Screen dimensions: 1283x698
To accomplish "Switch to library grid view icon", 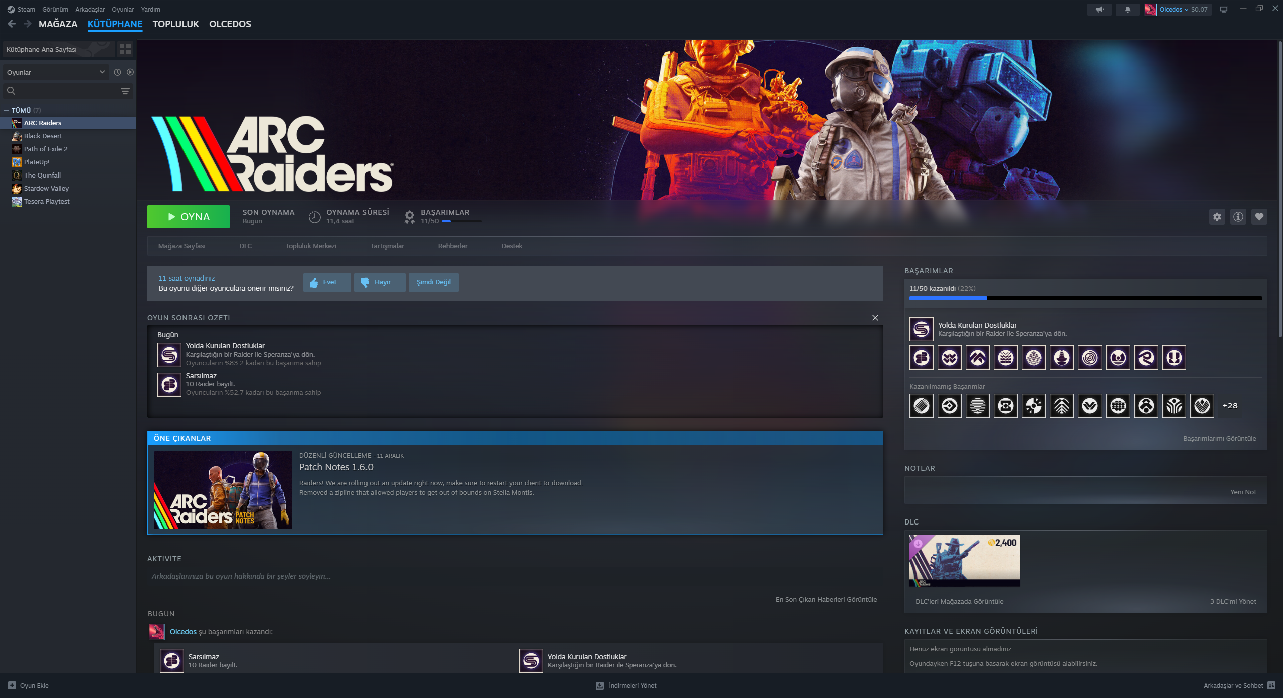I will point(125,49).
